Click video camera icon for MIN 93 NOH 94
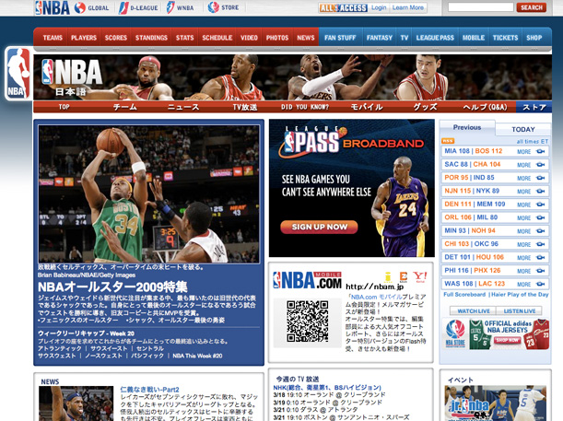The height and width of the screenshot is (421, 563). point(540,231)
